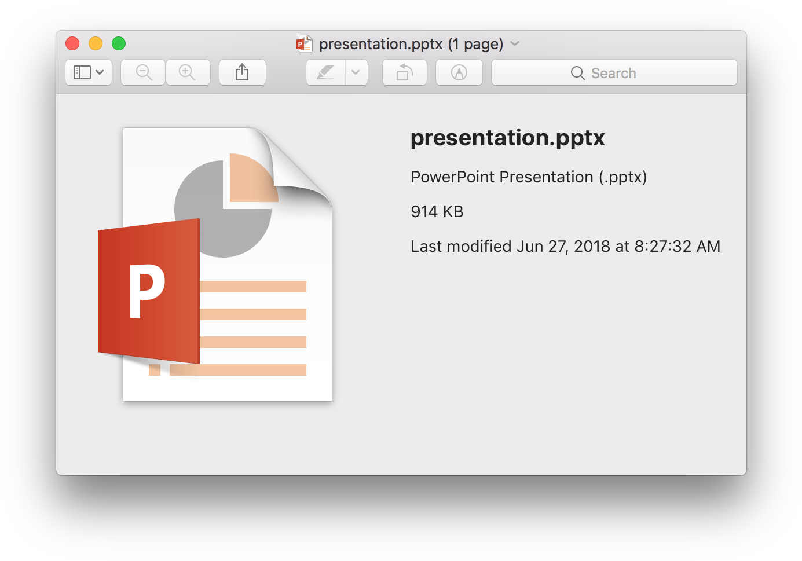Show the Markup toolbar
The image size is (802, 561).
pos(459,72)
